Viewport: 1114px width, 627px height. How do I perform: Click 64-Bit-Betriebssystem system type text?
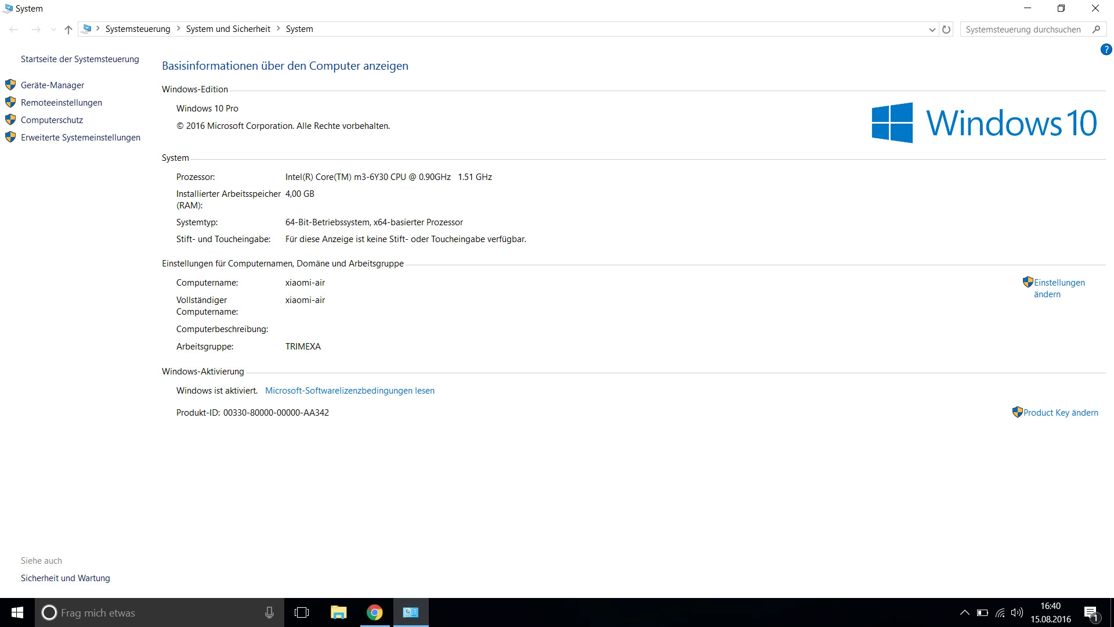coord(374,222)
